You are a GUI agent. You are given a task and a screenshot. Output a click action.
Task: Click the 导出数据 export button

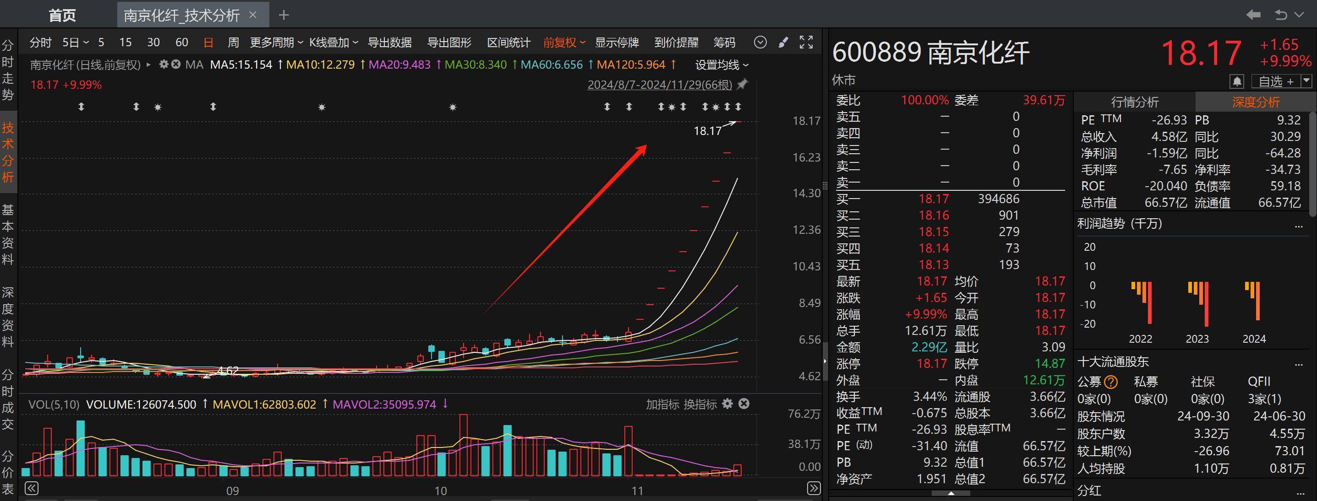(x=389, y=43)
